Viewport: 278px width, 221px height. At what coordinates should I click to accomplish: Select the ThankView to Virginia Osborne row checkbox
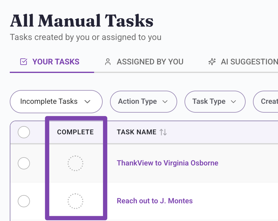(24, 163)
